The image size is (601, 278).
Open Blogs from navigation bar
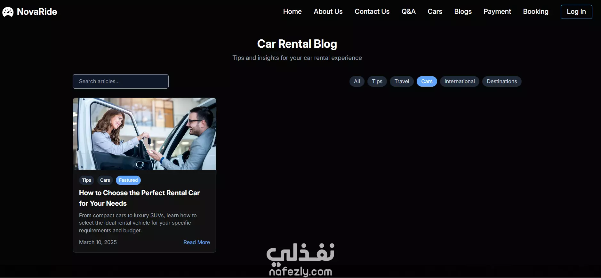pos(463,12)
